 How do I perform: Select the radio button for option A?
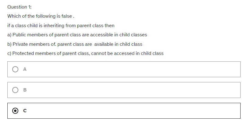[15, 69]
